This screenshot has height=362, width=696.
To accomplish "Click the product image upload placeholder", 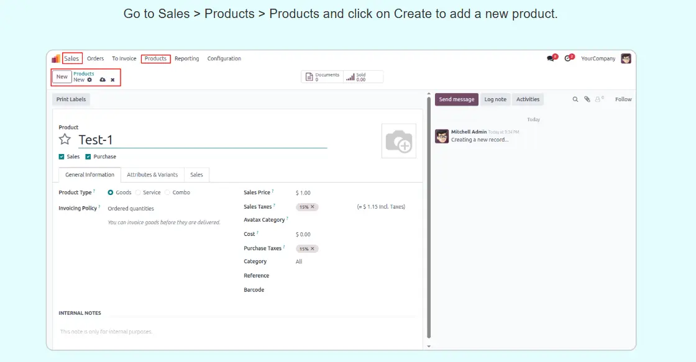I will (x=398, y=141).
